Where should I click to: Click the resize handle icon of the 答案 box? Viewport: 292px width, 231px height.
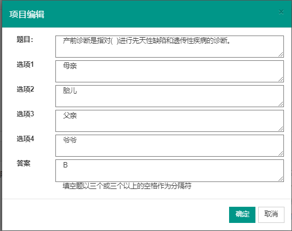point(281,179)
